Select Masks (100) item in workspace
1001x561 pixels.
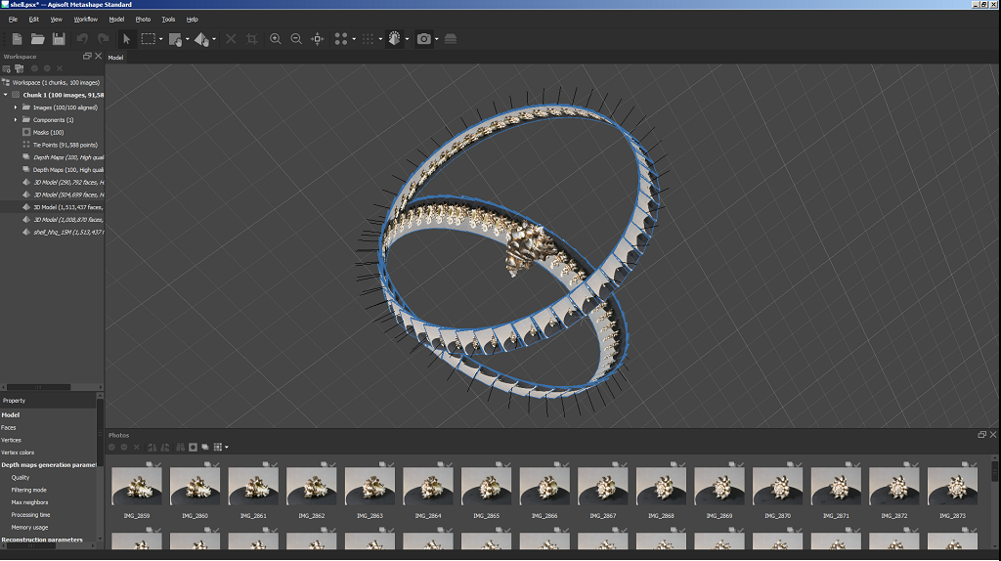pyautogui.click(x=48, y=132)
